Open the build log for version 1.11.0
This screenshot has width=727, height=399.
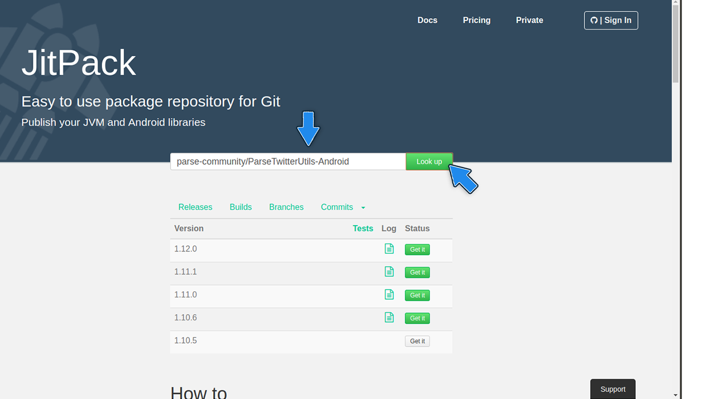tap(389, 294)
